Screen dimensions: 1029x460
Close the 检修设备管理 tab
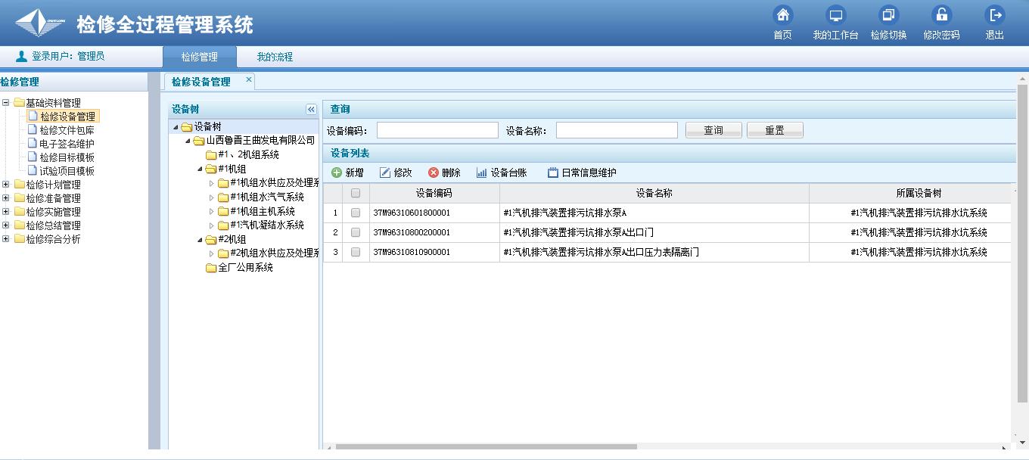pyautogui.click(x=248, y=79)
